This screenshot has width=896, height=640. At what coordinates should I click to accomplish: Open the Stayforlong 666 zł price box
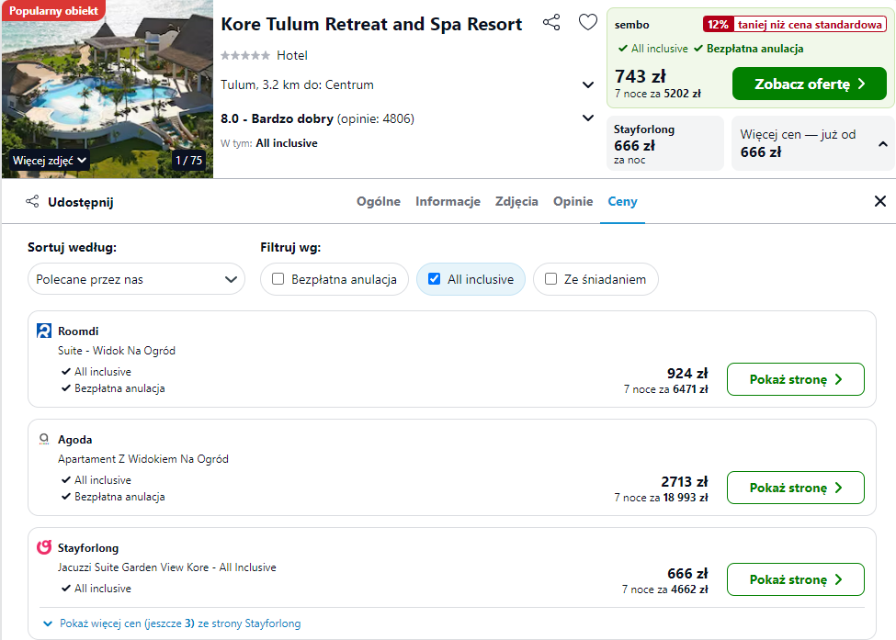pyautogui.click(x=665, y=144)
